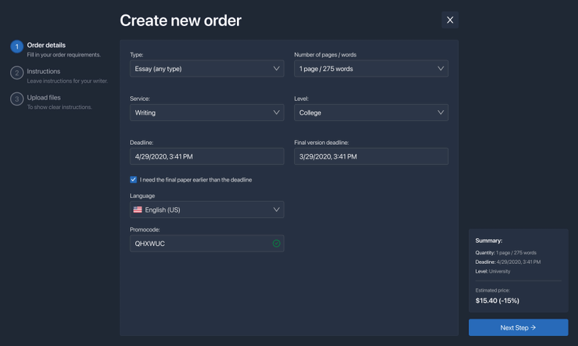This screenshot has width=578, height=346.
Task: Click the Promocode input field
Action: pos(199,244)
